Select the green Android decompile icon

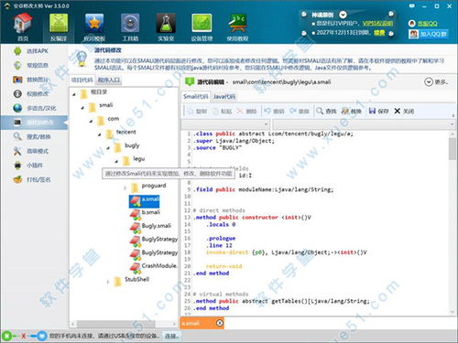pyautogui.click(x=59, y=23)
